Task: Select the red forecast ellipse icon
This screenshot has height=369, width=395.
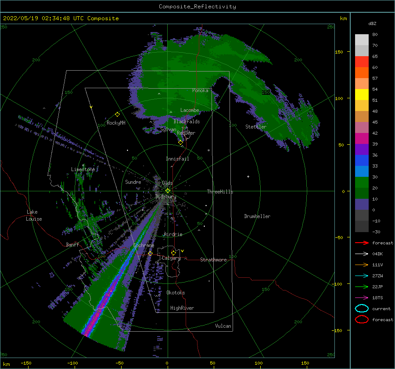Action: point(362,319)
